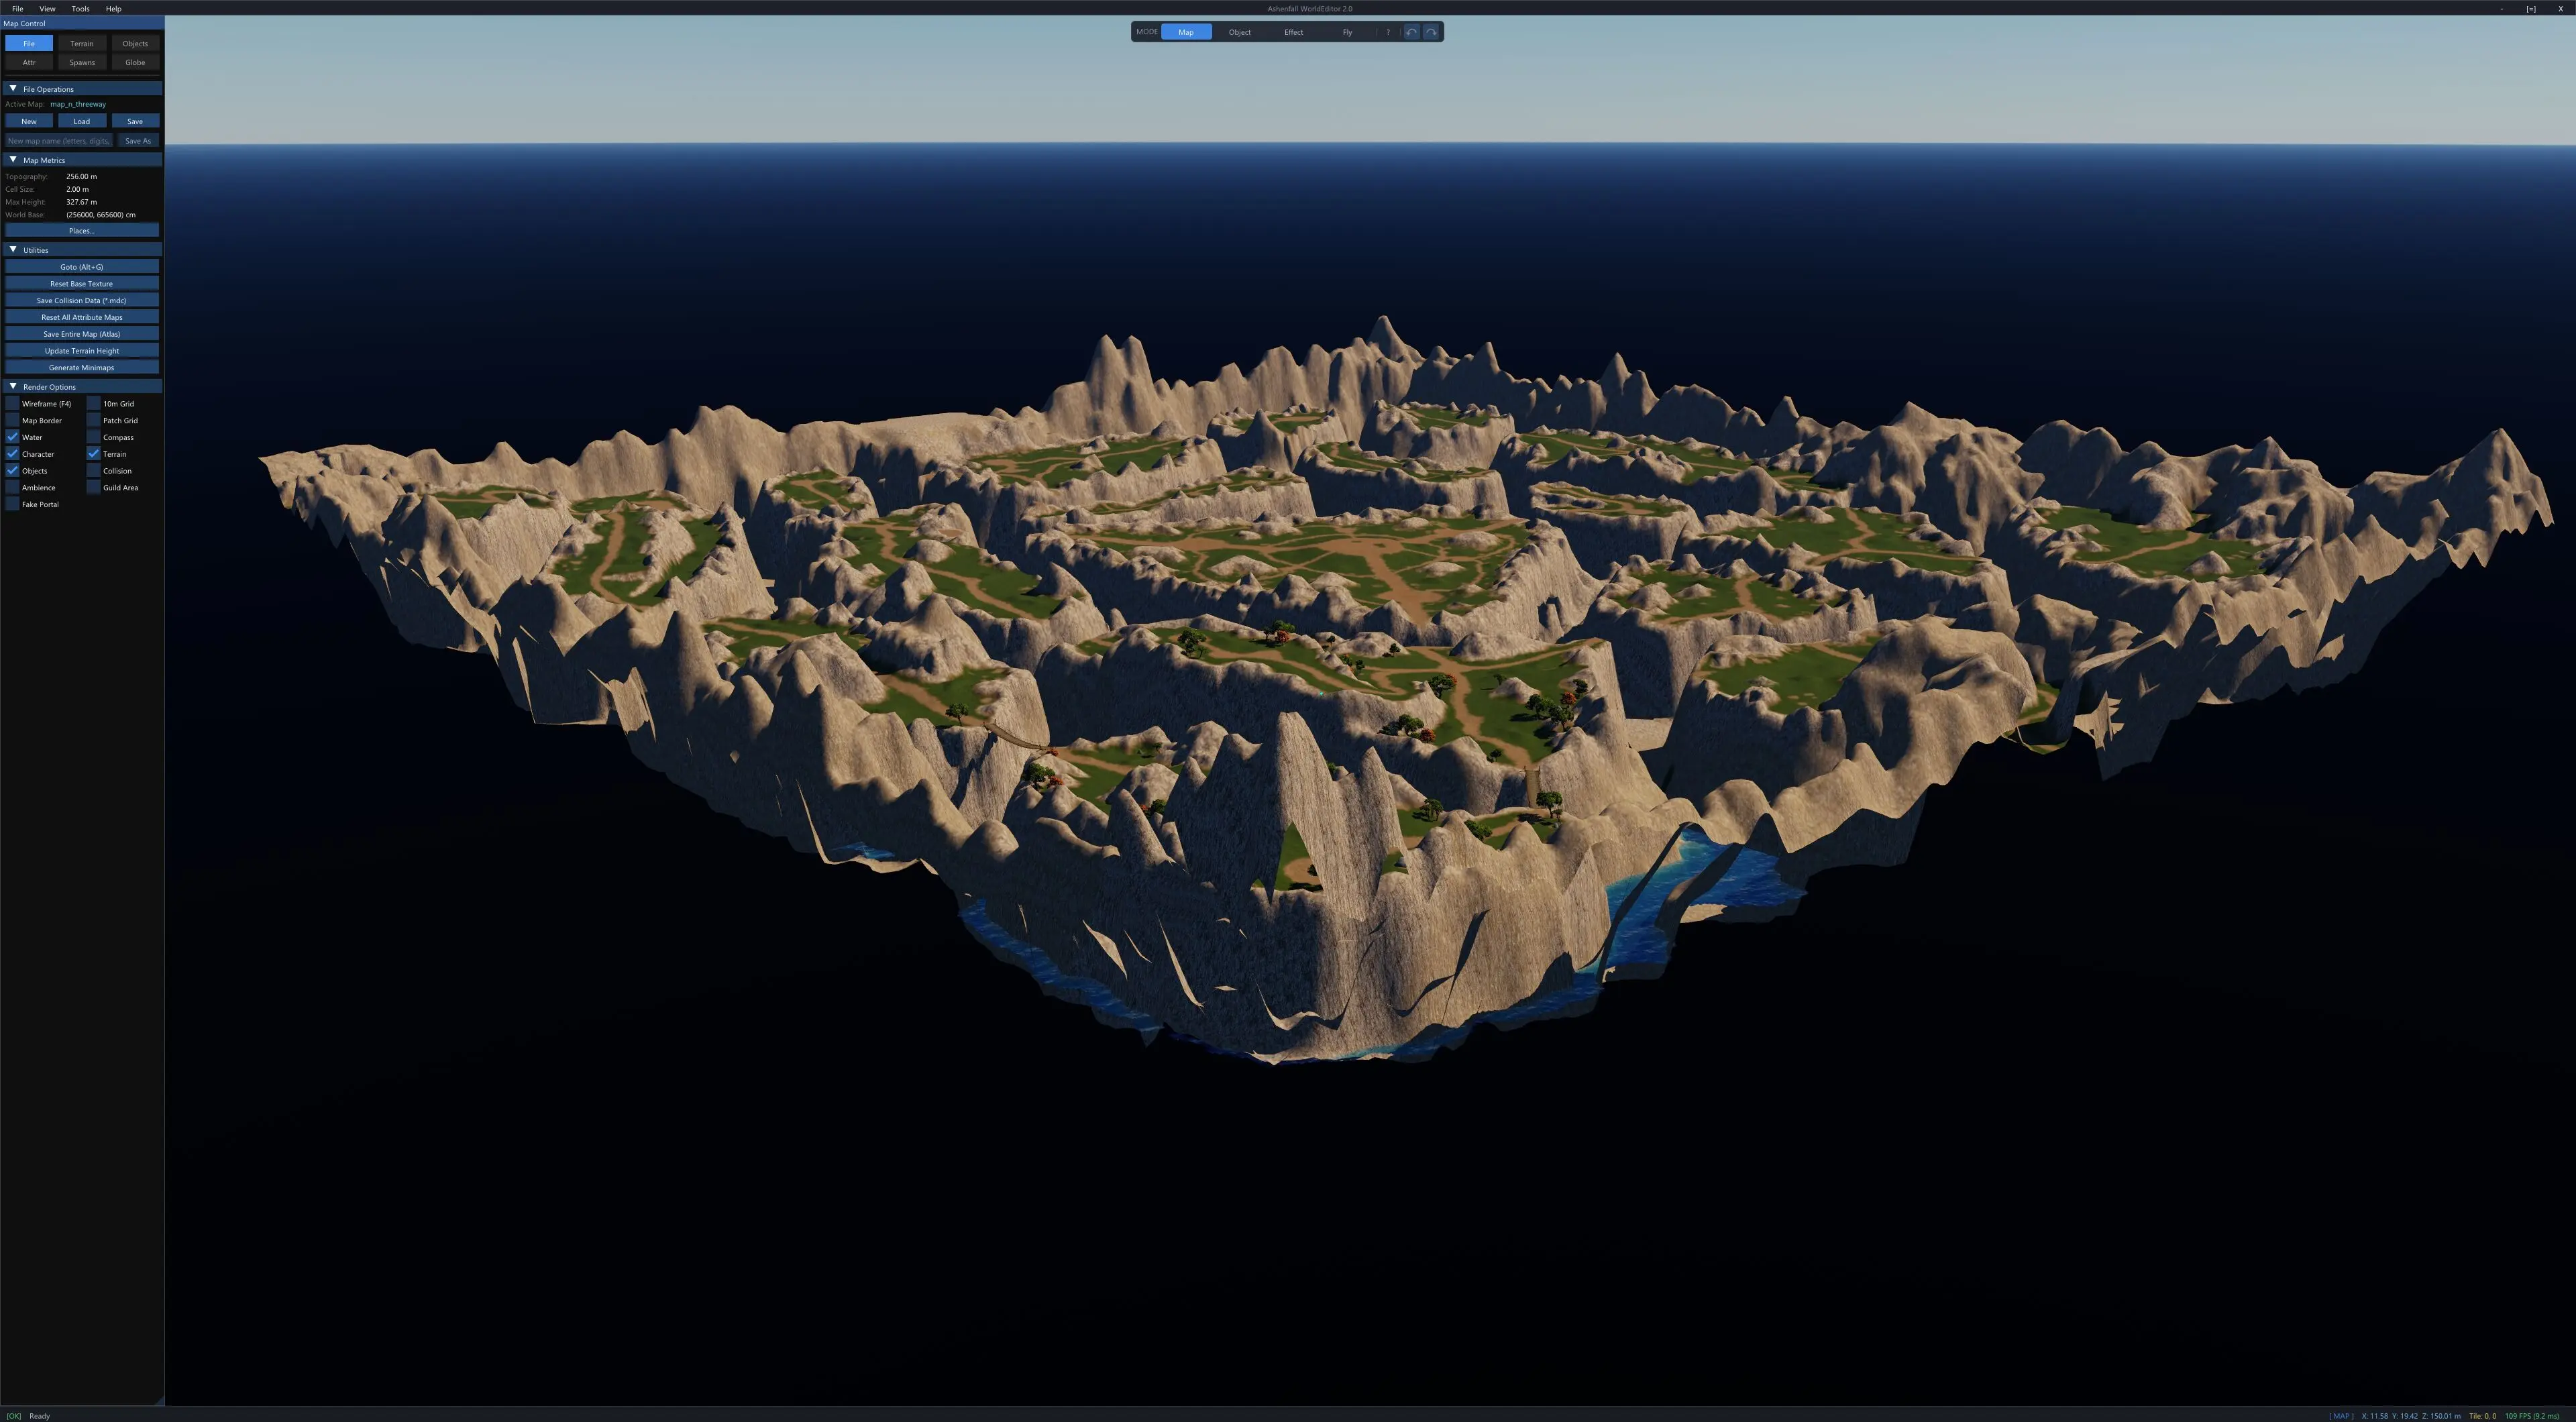The width and height of the screenshot is (2576, 1422).
Task: Open the Tools menu
Action: (x=80, y=8)
